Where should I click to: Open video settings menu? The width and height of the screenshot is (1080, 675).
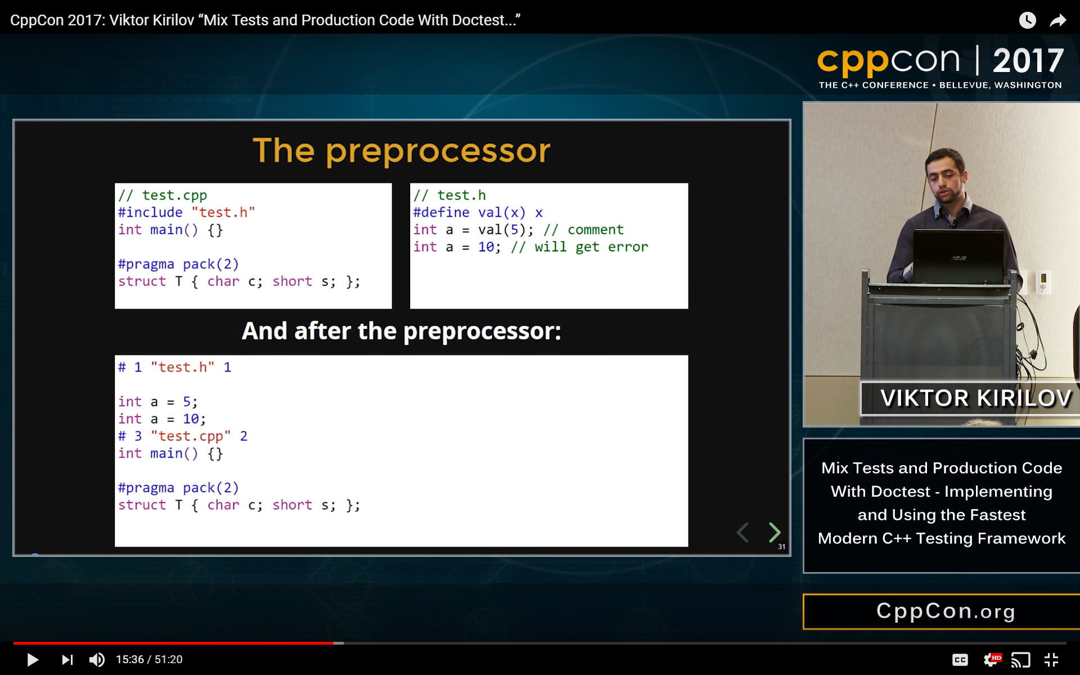coord(994,659)
